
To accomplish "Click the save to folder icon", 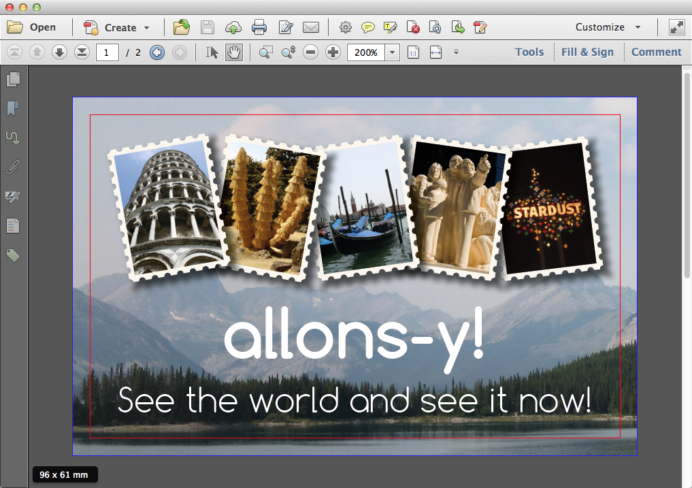I will pos(182,27).
